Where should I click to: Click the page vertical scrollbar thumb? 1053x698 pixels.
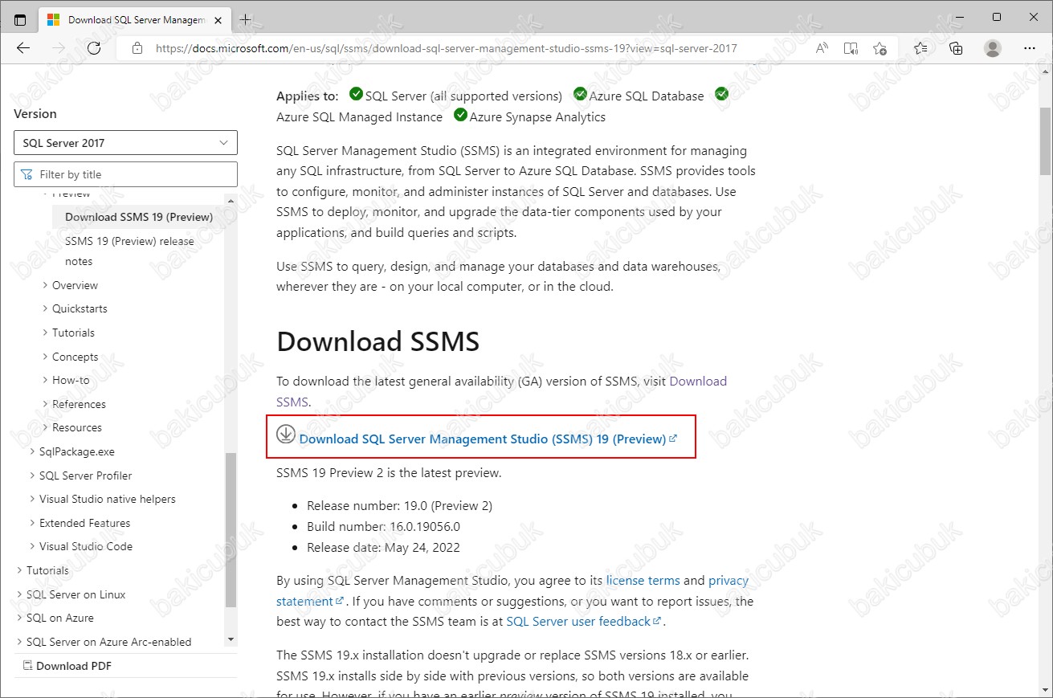pyautogui.click(x=1045, y=141)
